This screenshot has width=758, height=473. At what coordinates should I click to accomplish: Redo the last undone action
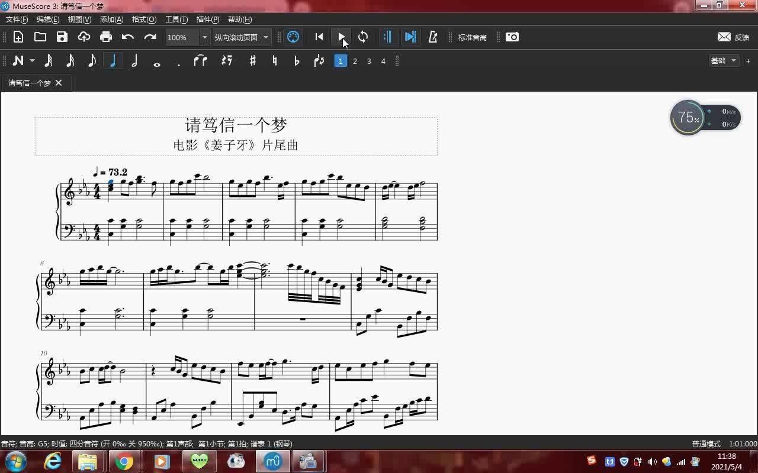(x=150, y=37)
